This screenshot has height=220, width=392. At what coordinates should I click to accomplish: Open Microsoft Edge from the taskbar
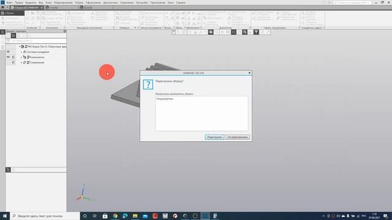(x=125, y=216)
